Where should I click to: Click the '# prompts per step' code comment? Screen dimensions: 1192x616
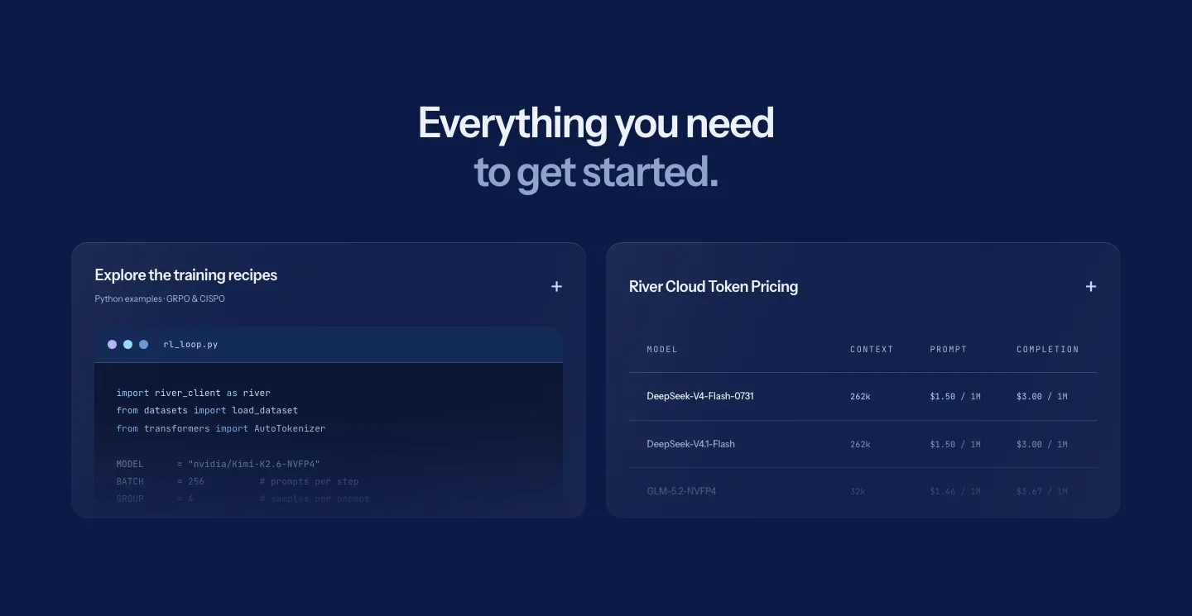(309, 481)
